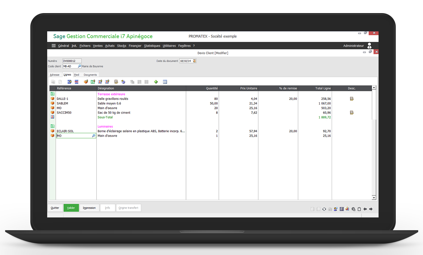Click the green sheet section toolbar icon
The width and height of the screenshot is (423, 255).
coord(93,82)
